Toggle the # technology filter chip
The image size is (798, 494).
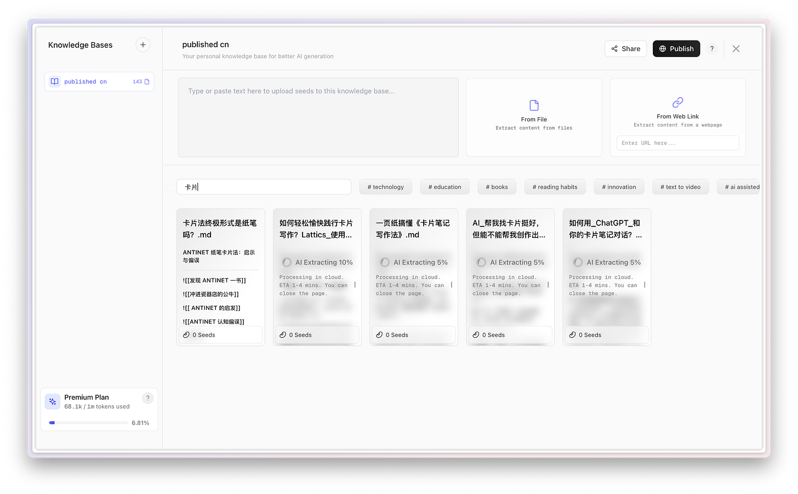[x=385, y=186]
